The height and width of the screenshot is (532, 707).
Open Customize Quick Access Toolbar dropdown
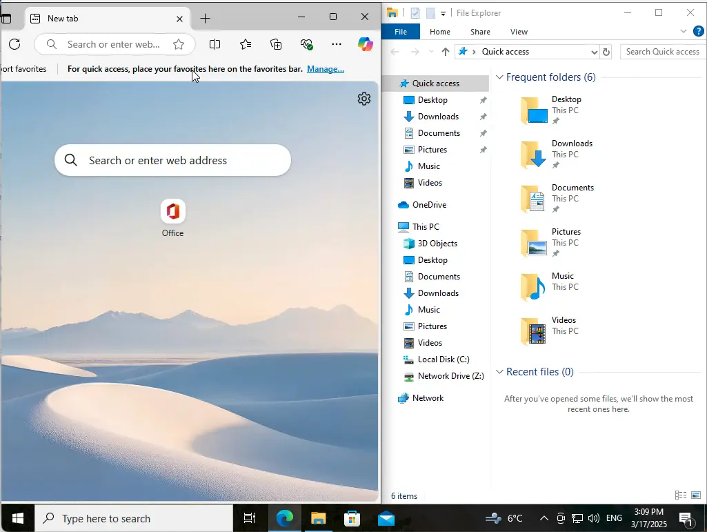[444, 14]
